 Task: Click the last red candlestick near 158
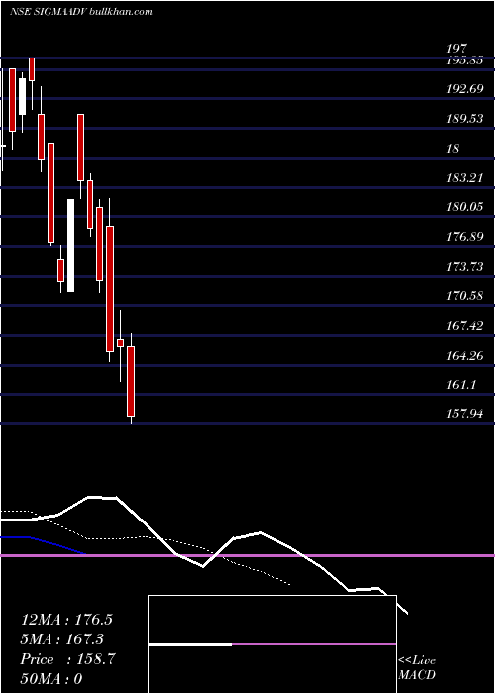[131, 382]
